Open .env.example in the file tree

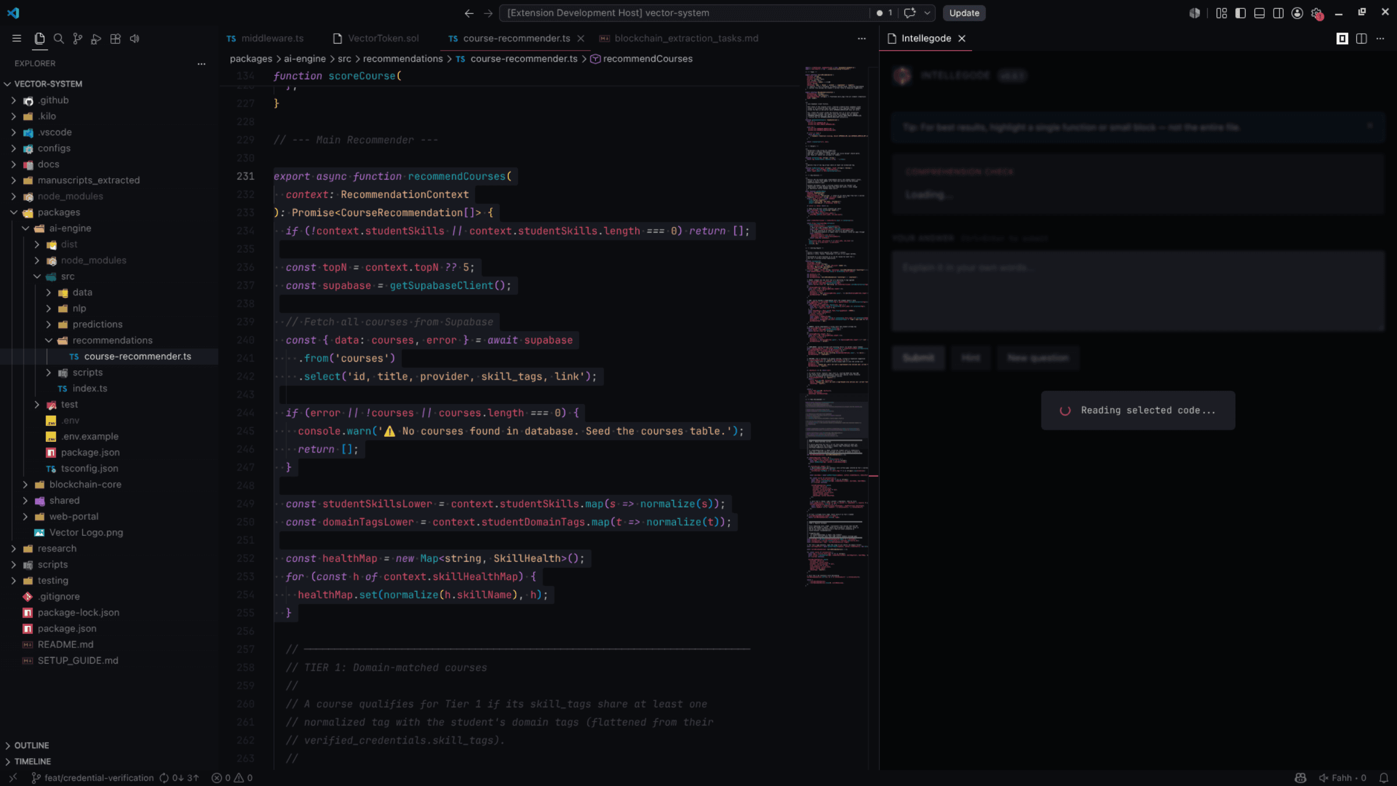89,436
